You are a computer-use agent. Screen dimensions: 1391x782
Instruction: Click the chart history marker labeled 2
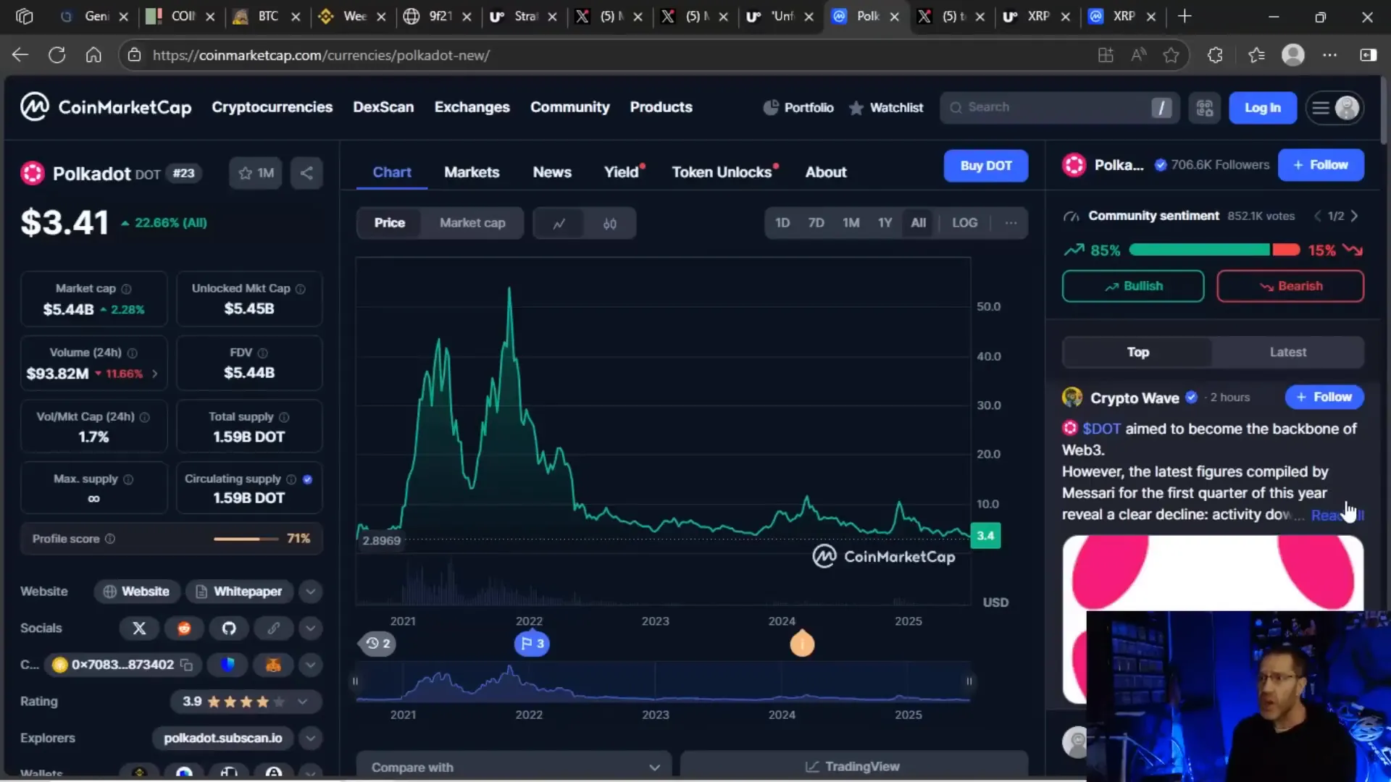tap(377, 644)
